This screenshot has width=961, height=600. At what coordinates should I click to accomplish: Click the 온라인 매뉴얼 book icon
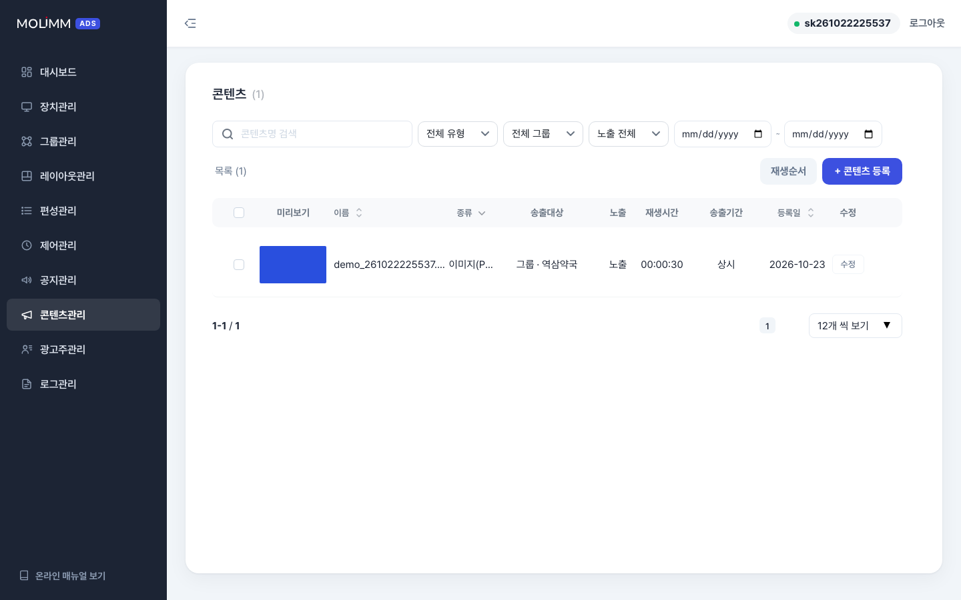coord(24,575)
